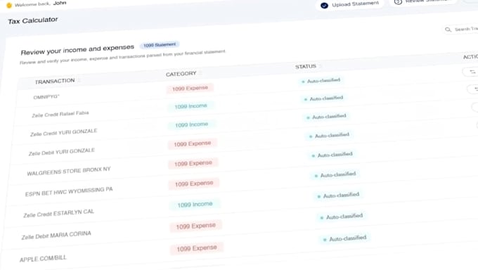Click the 1099 Income badge for ESTARLYN CAL
This screenshot has width=478, height=270.
tap(195, 205)
